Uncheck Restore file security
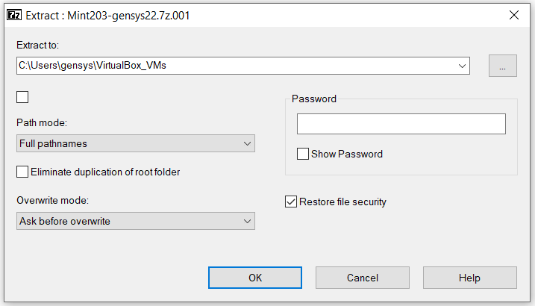The height and width of the screenshot is (306, 535). pyautogui.click(x=291, y=202)
